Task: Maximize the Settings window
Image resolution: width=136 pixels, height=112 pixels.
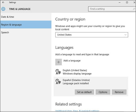Action: tap(127, 2)
